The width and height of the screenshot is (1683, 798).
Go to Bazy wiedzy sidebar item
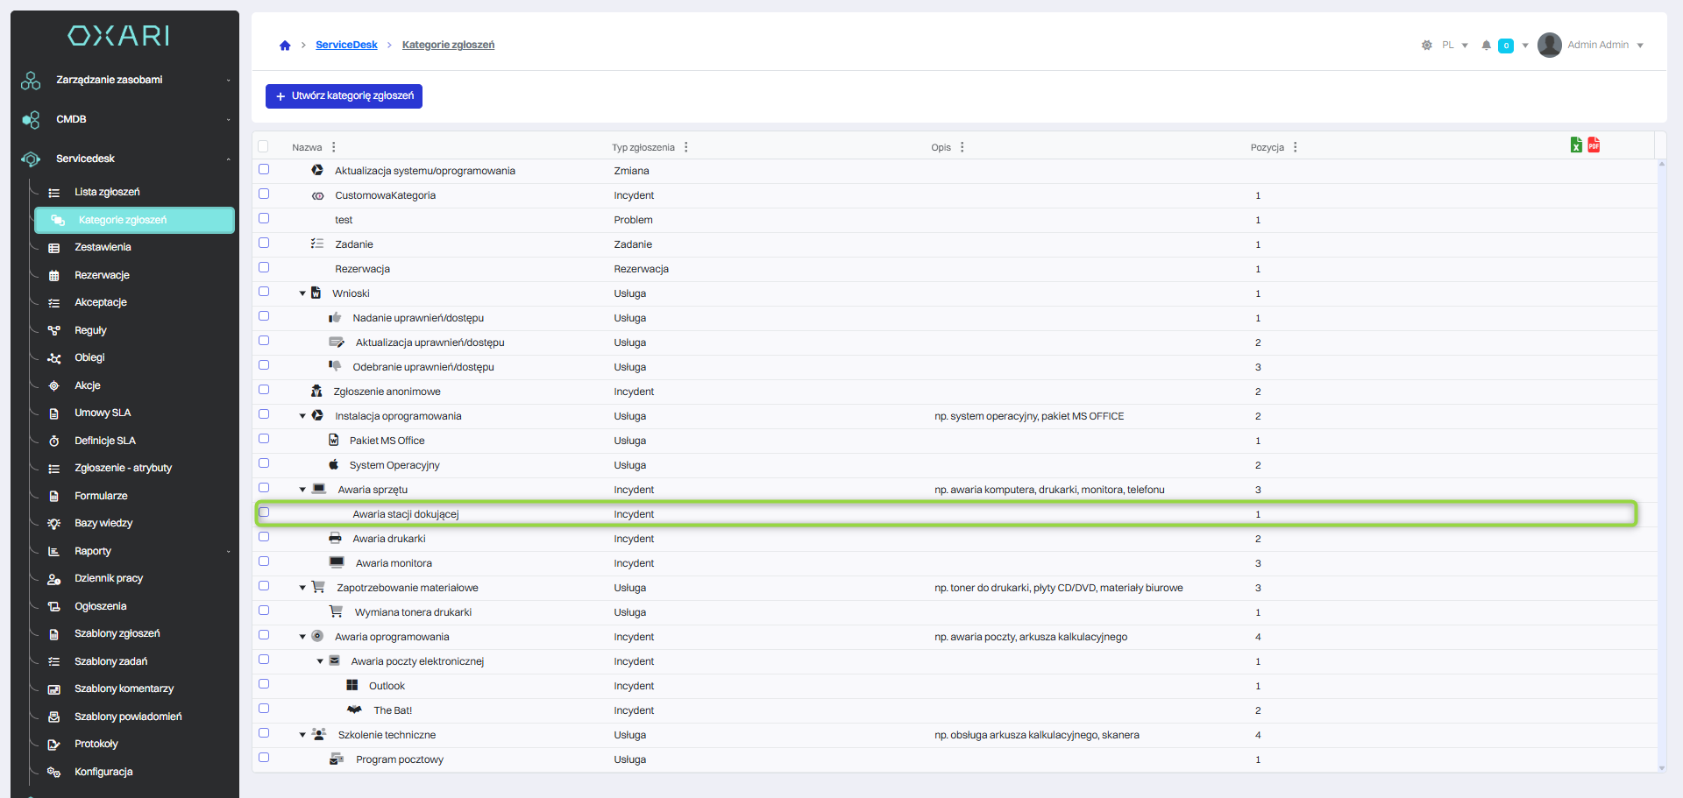click(103, 523)
